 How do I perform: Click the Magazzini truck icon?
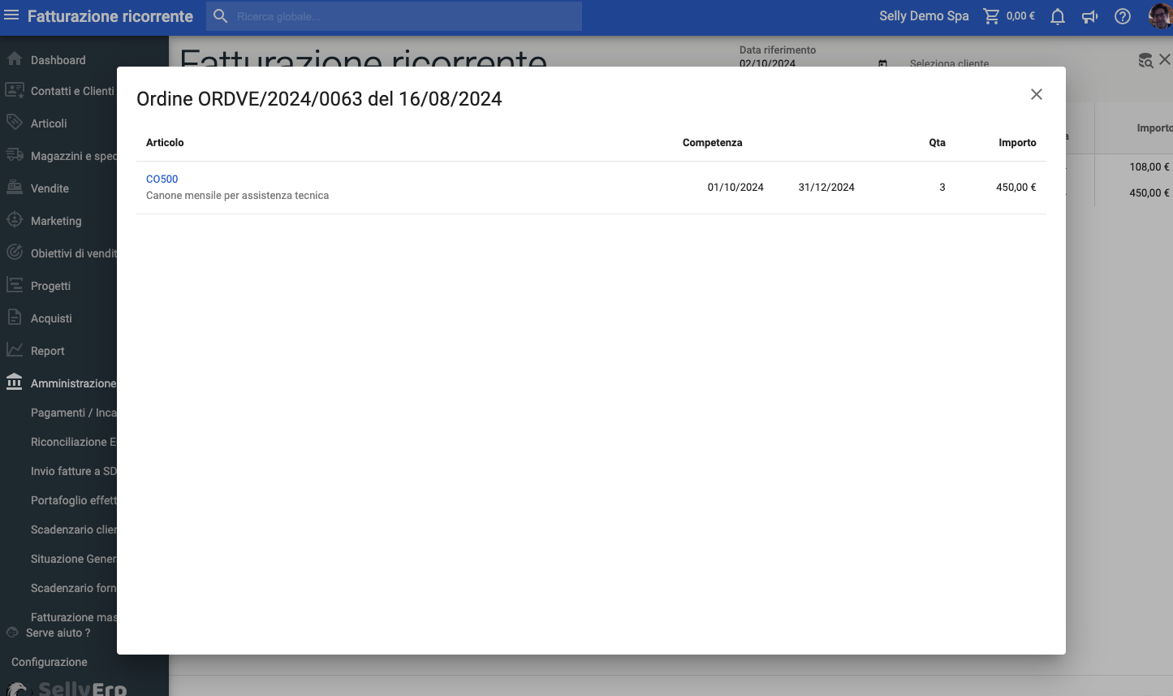[15, 155]
